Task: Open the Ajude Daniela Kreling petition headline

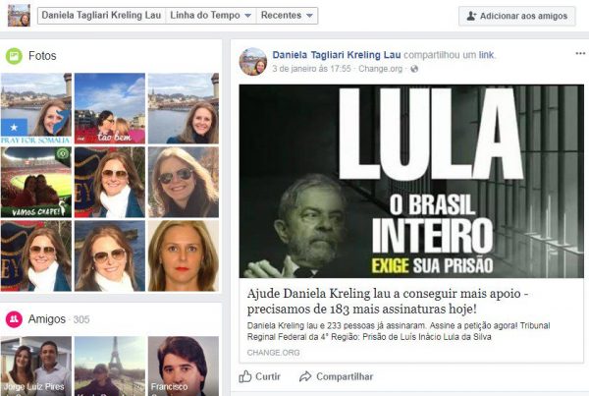Action: [x=388, y=302]
